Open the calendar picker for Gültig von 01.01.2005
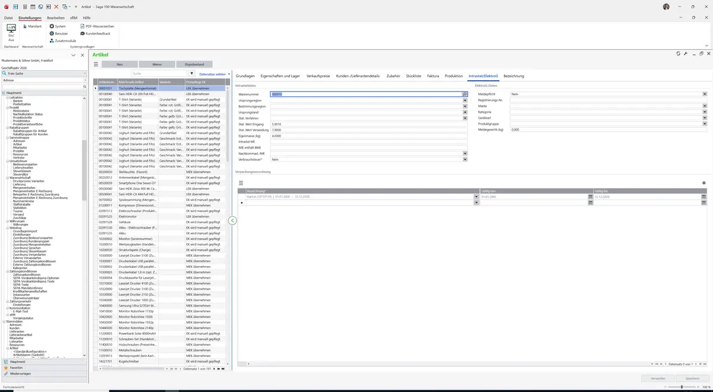 tap(591, 197)
